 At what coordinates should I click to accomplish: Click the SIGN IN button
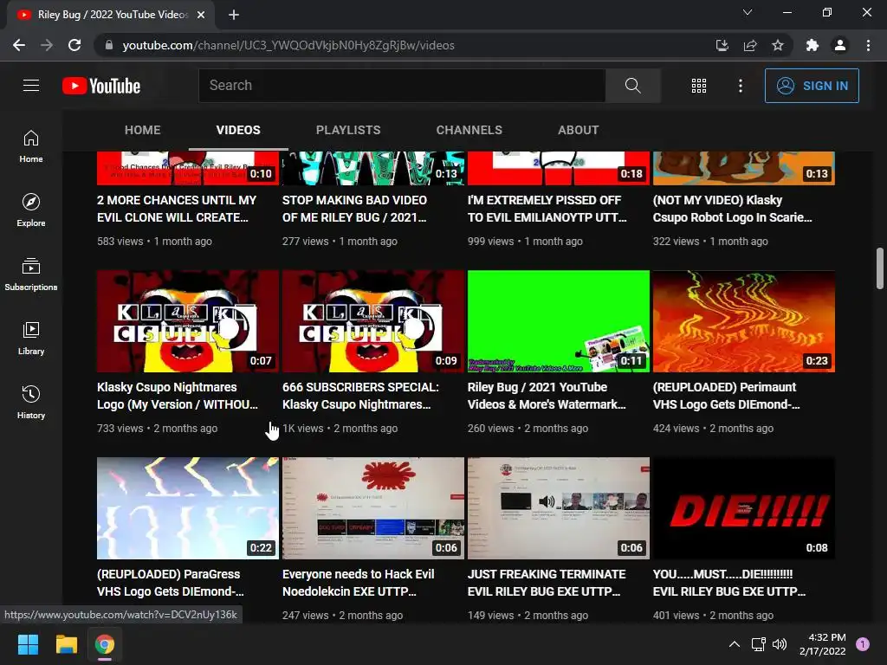[812, 86]
